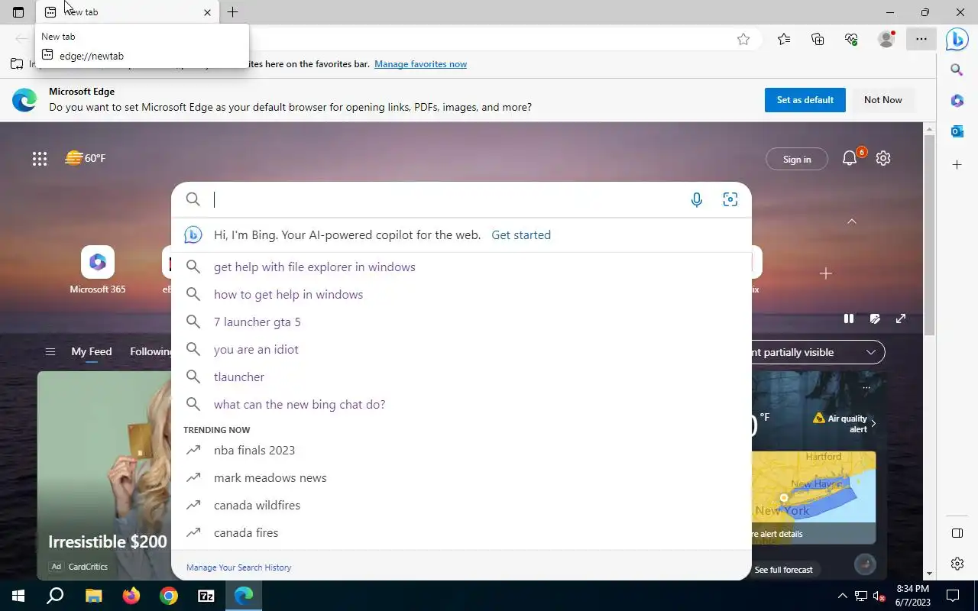Open Windows Start menu
Screen dimensions: 978x611
pos(18,596)
